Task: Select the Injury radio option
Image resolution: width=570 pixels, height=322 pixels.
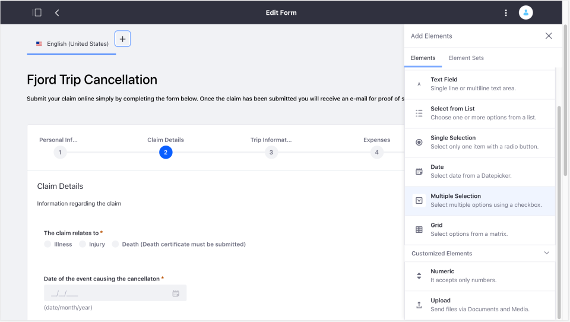Action: 83,244
